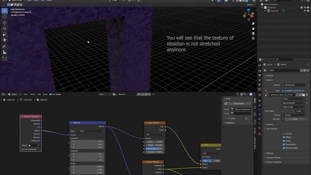
Task: Enable Camera ray visibility checkbox
Action: [284, 134]
